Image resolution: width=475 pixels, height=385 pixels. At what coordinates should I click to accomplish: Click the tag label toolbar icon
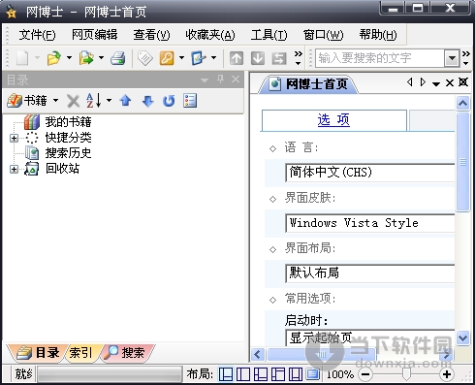[x=145, y=58]
